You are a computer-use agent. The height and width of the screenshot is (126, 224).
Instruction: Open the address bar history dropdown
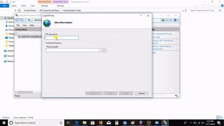(x=183, y=10)
